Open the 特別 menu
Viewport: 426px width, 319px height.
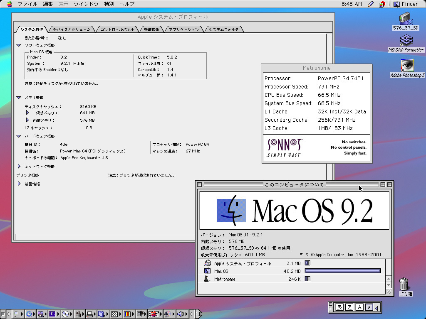point(109,4)
